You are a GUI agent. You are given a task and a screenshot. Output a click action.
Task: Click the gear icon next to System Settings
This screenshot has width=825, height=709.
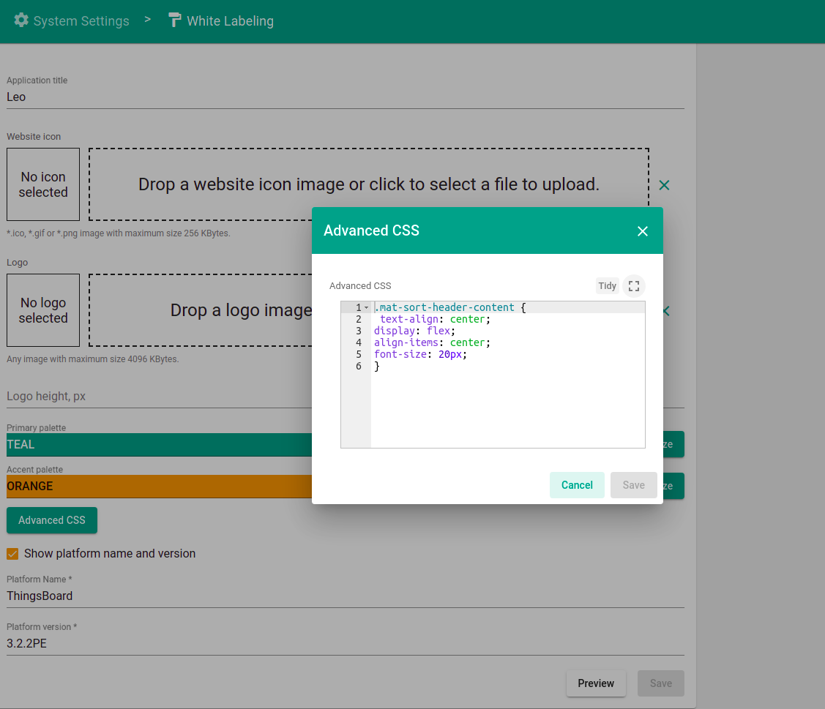[x=20, y=20]
